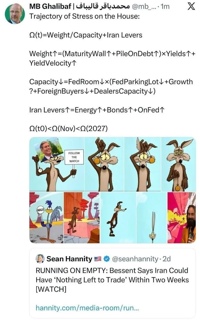The height and width of the screenshot is (320, 200).
Task: Click the X logo icon
Action: [191, 6]
